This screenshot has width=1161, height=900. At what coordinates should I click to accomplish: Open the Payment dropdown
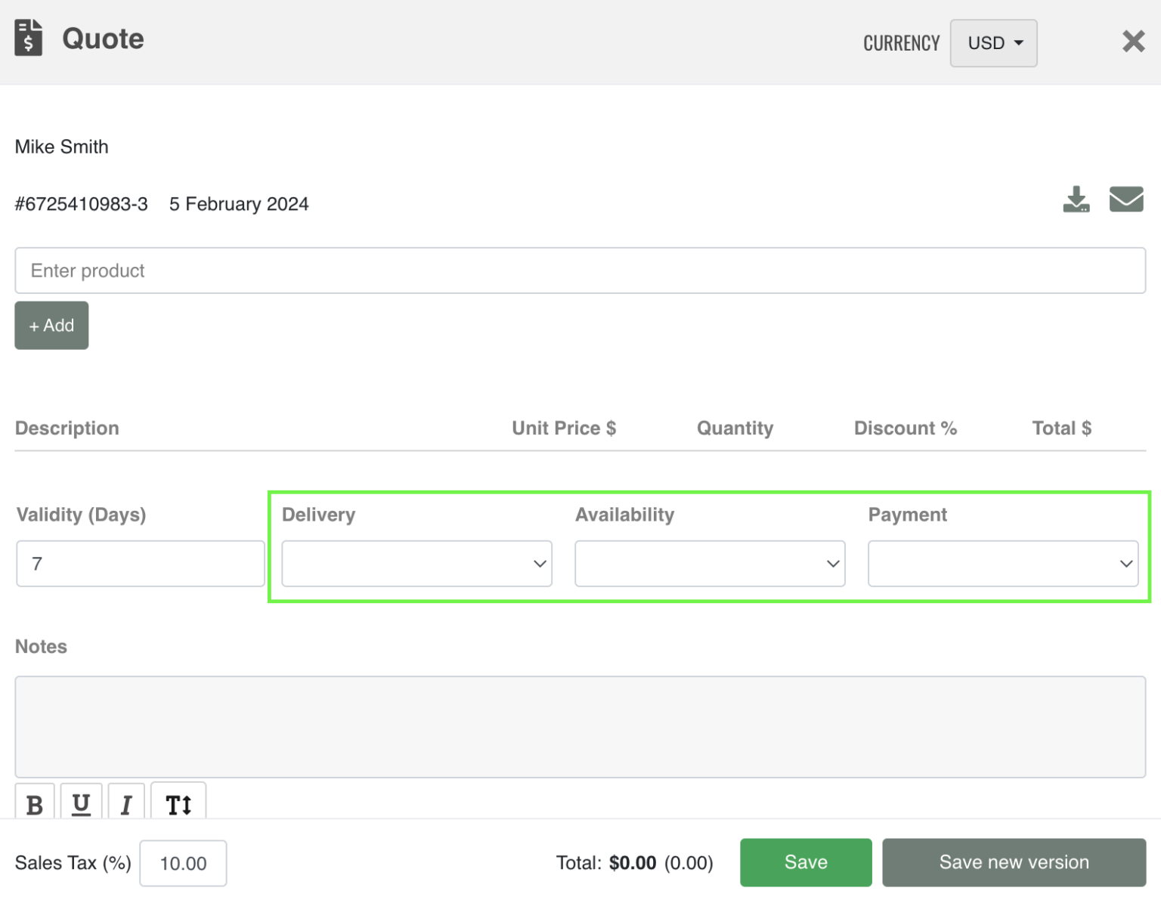[x=1002, y=564]
